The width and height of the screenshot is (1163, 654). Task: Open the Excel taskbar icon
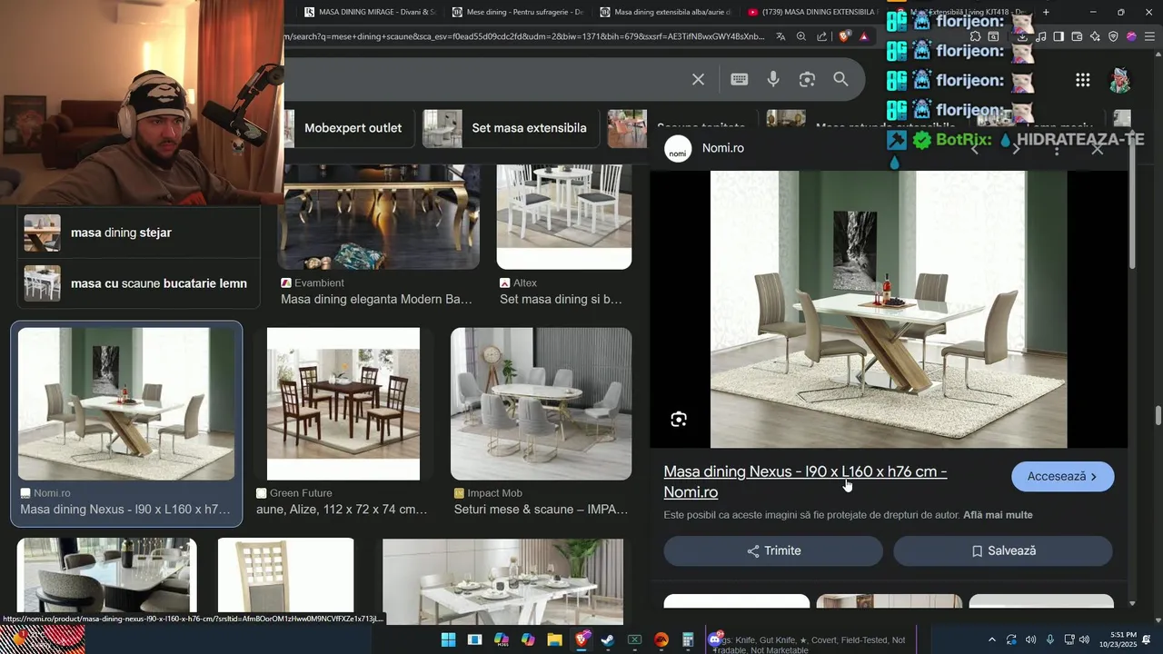click(x=634, y=640)
